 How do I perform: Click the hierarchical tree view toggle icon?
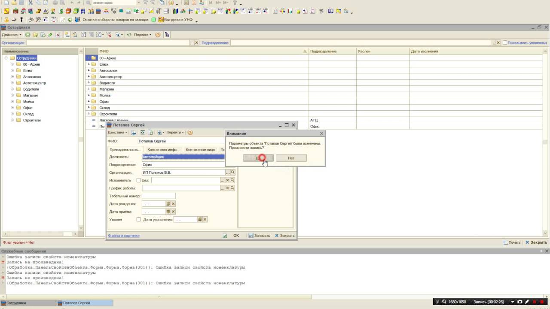167,35
